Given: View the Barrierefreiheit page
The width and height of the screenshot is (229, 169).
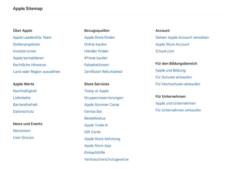Looking at the screenshot, I should coord(25,104).
